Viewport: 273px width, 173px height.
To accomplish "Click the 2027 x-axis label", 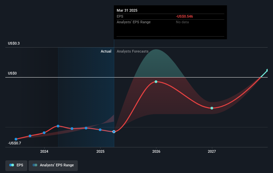I will pyautogui.click(x=212, y=151).
